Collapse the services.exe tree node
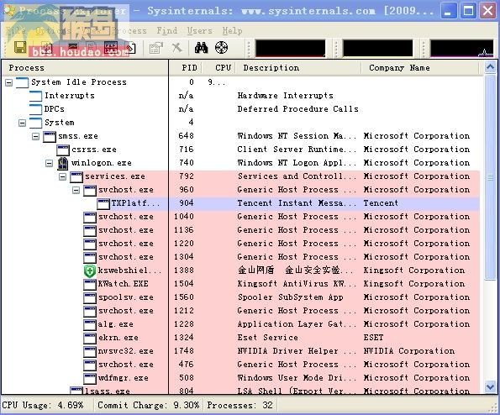Viewport: 500px width, 415px height. tap(63, 176)
